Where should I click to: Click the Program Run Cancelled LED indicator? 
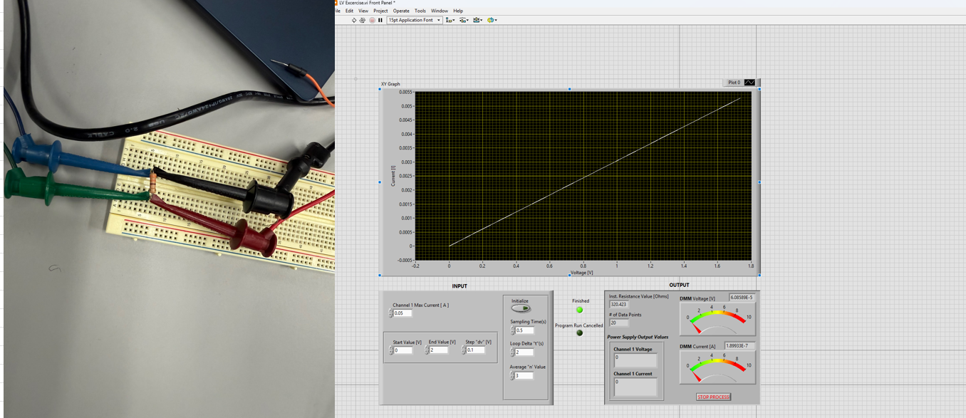(579, 333)
